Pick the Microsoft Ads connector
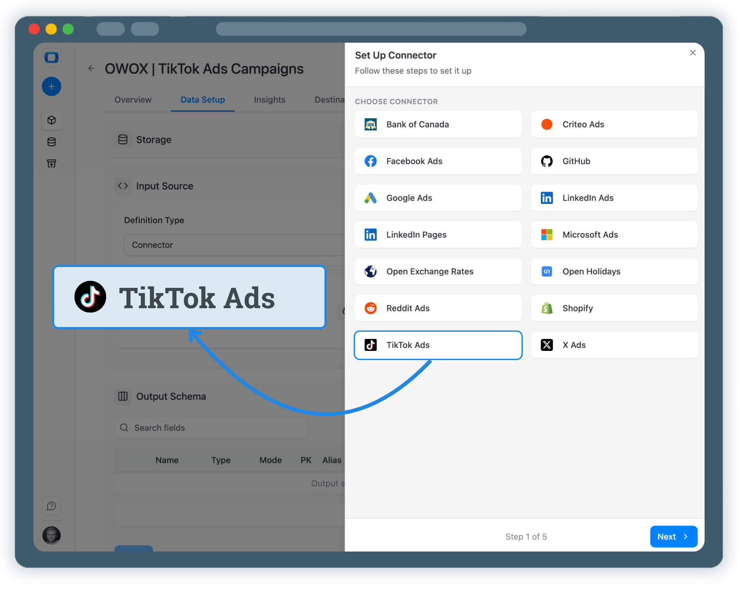This screenshot has height=601, width=738. [614, 235]
